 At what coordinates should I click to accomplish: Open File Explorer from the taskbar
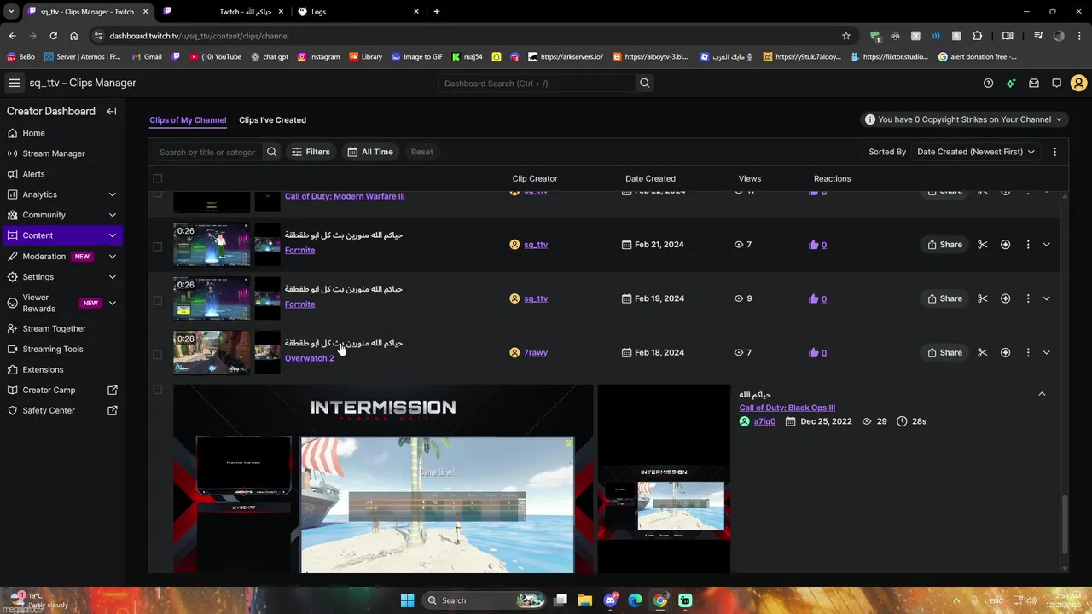tap(585, 600)
